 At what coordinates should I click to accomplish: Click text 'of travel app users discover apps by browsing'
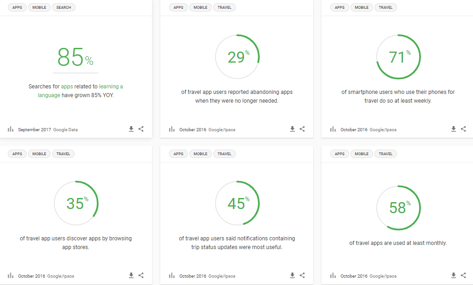[76, 238]
